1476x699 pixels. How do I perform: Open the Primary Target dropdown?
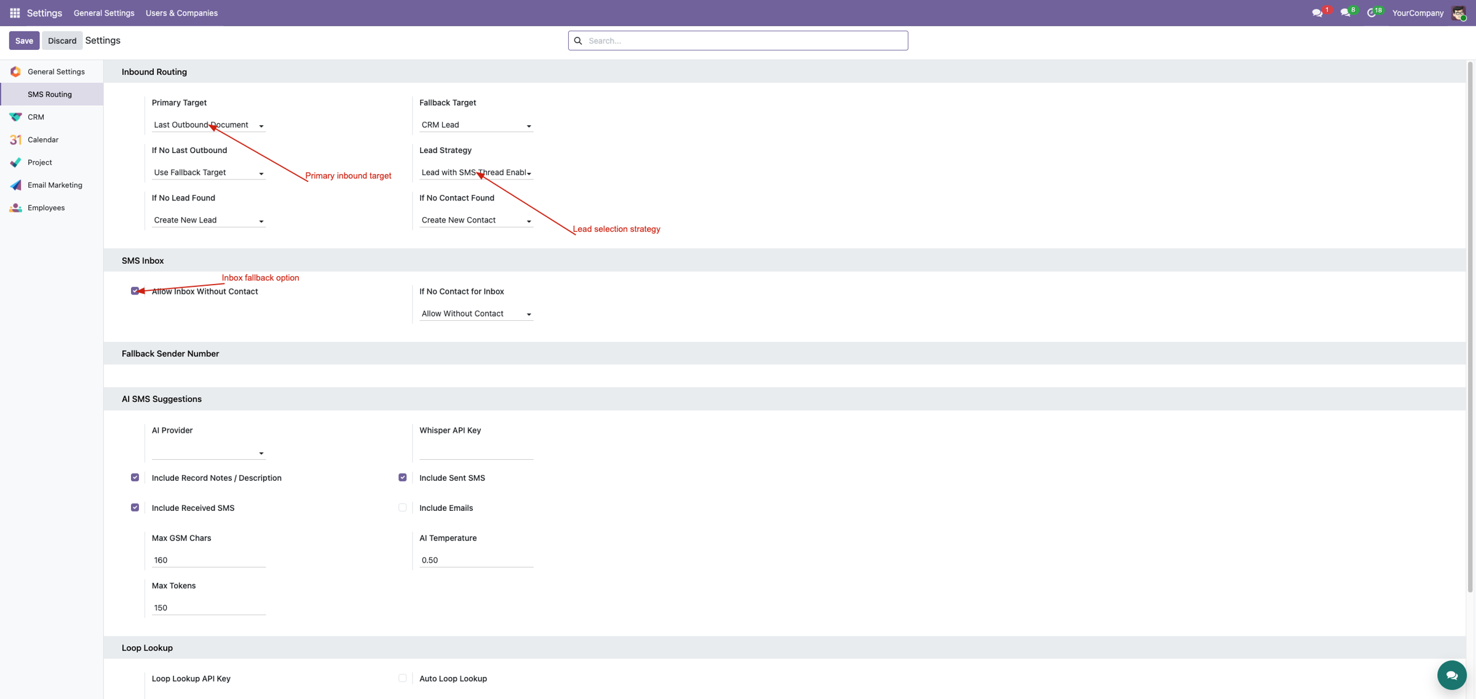pos(208,125)
